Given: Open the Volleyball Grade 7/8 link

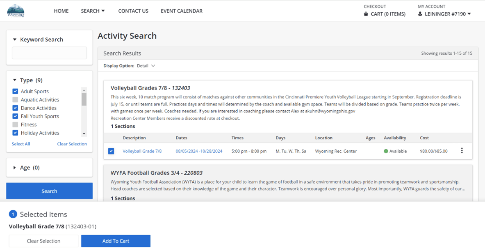Looking at the screenshot, I should pos(142,151).
